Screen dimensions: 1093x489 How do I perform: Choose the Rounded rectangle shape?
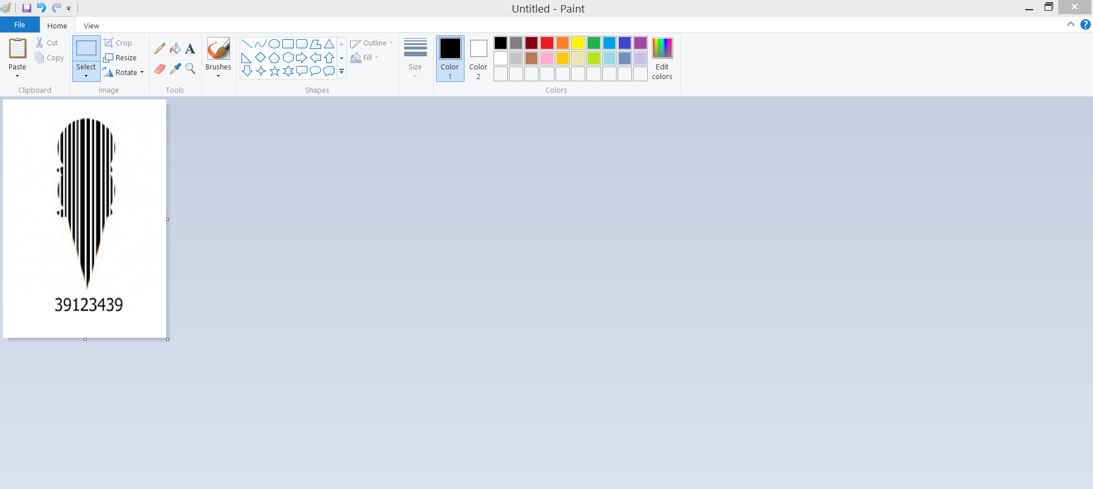click(302, 44)
